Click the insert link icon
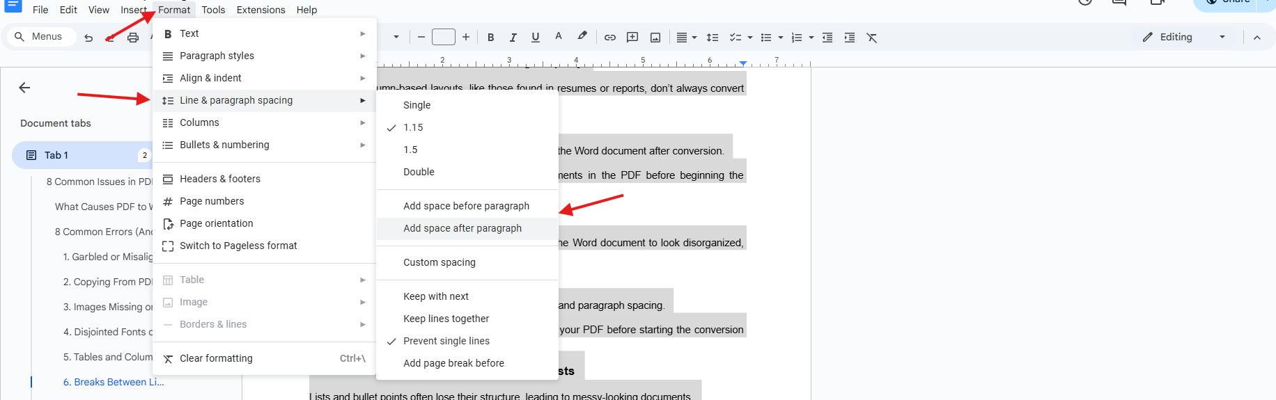Image resolution: width=1276 pixels, height=400 pixels. (610, 38)
